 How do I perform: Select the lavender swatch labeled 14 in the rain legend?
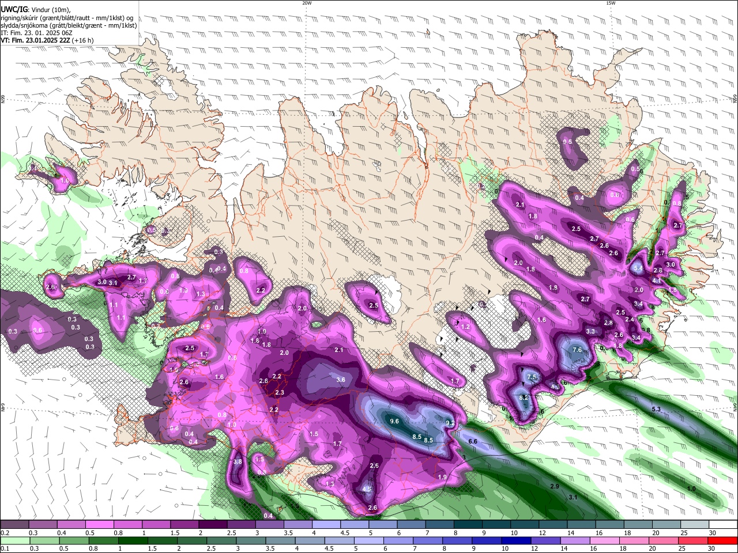click(575, 540)
